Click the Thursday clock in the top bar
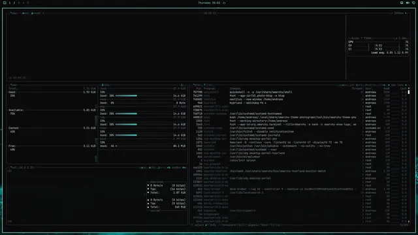 pos(209,3)
